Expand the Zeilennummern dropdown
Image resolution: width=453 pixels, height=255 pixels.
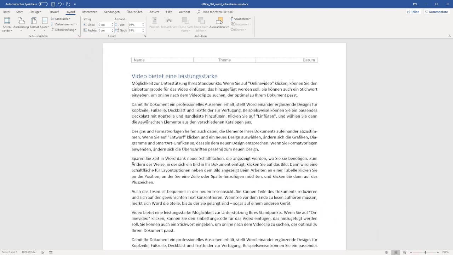(x=64, y=24)
